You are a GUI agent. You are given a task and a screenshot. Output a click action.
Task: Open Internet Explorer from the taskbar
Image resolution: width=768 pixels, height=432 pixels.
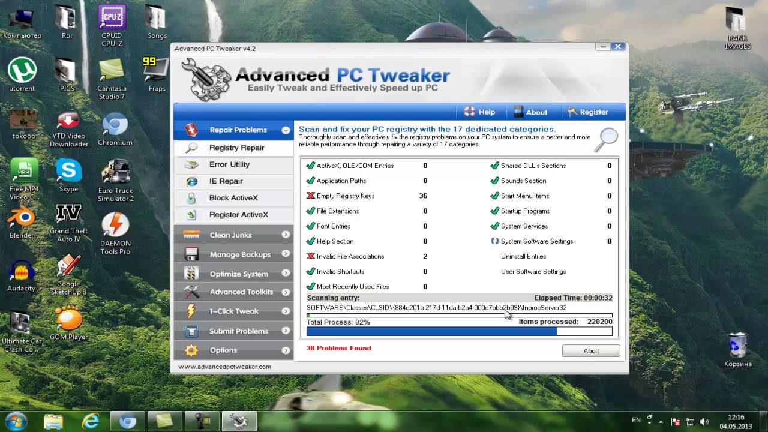[91, 421]
